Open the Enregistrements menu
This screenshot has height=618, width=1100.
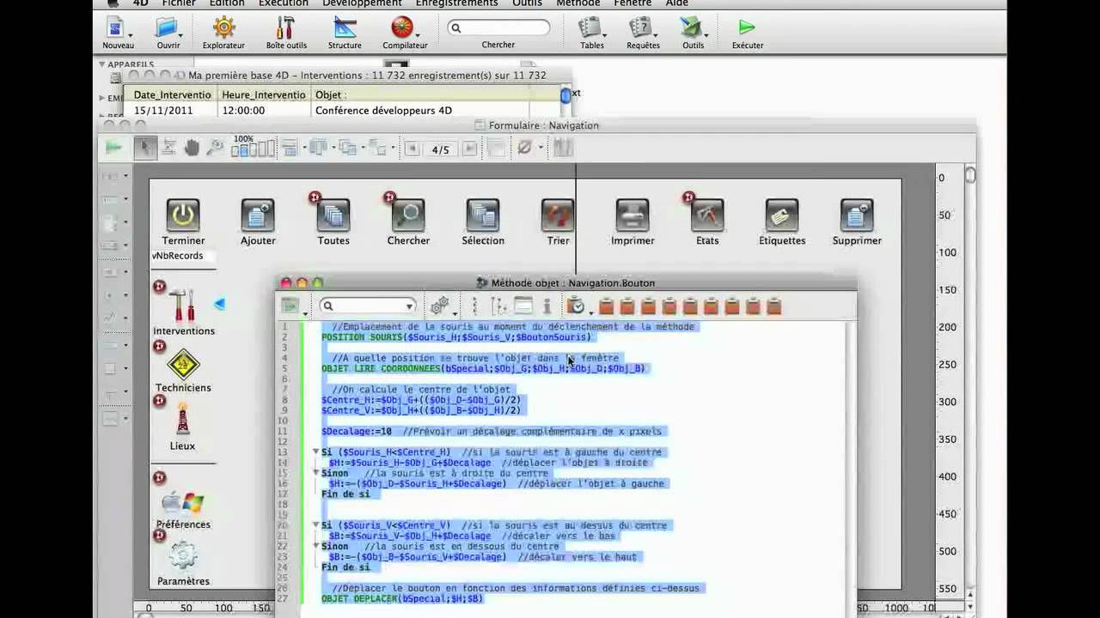pos(456,3)
